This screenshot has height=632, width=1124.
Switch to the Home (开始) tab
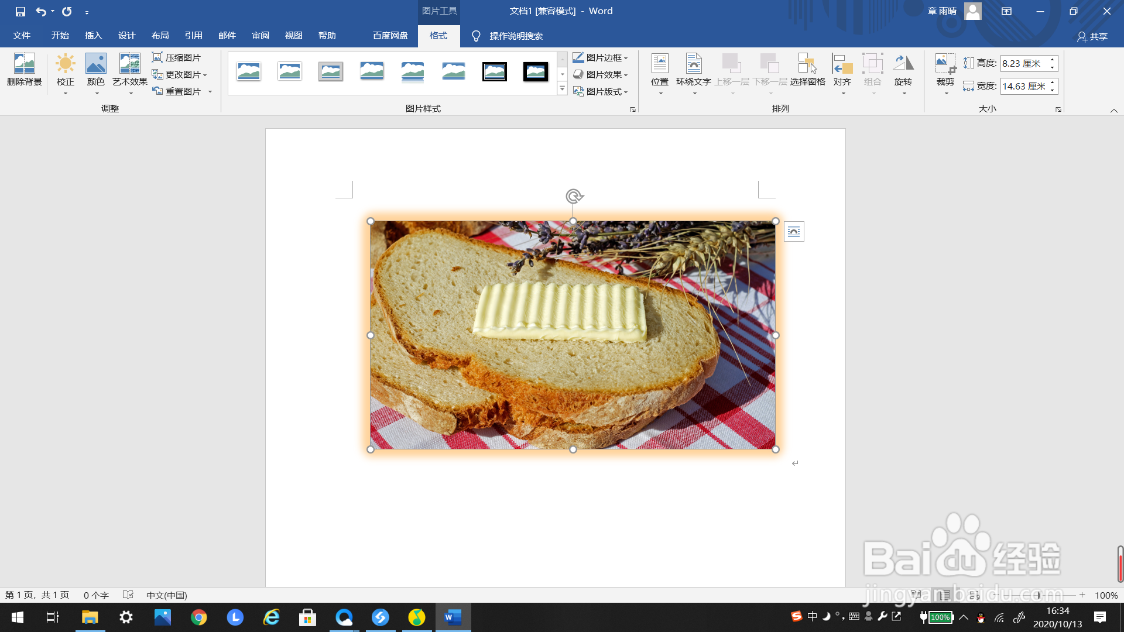click(60, 36)
